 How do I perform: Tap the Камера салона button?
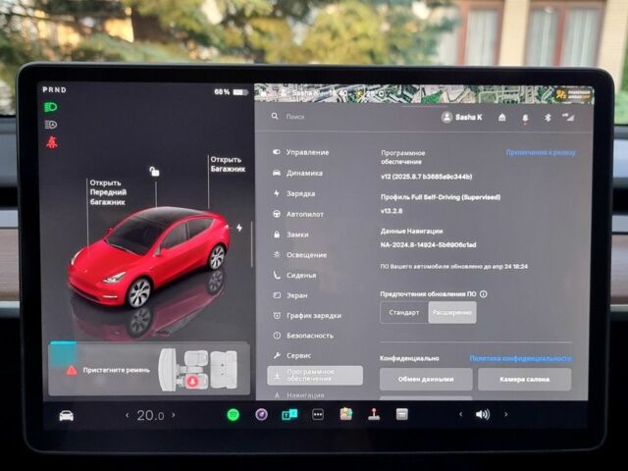[x=524, y=380]
